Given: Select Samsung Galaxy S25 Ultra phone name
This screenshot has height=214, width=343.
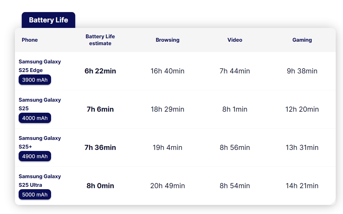Looking at the screenshot, I should (40, 181).
